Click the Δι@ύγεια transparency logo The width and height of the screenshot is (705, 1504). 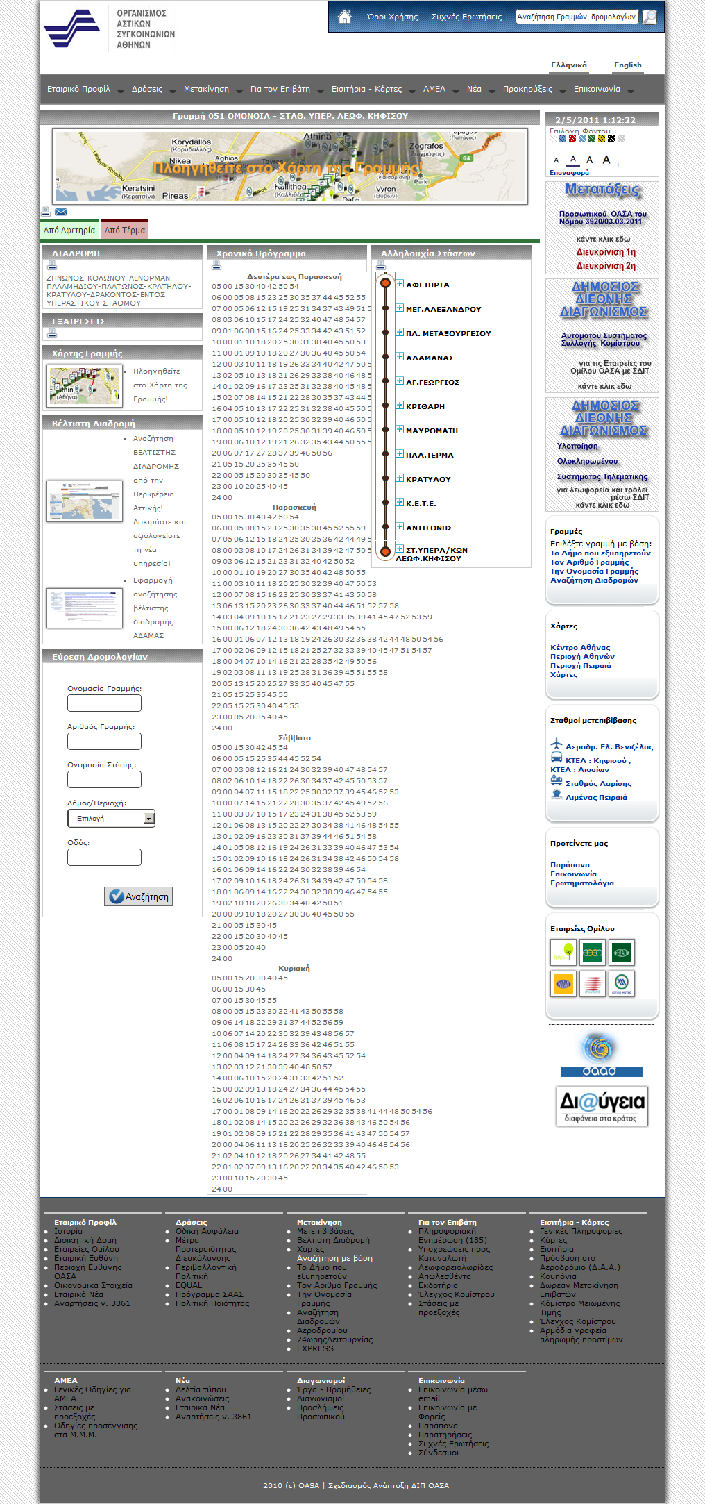pyautogui.click(x=602, y=1105)
